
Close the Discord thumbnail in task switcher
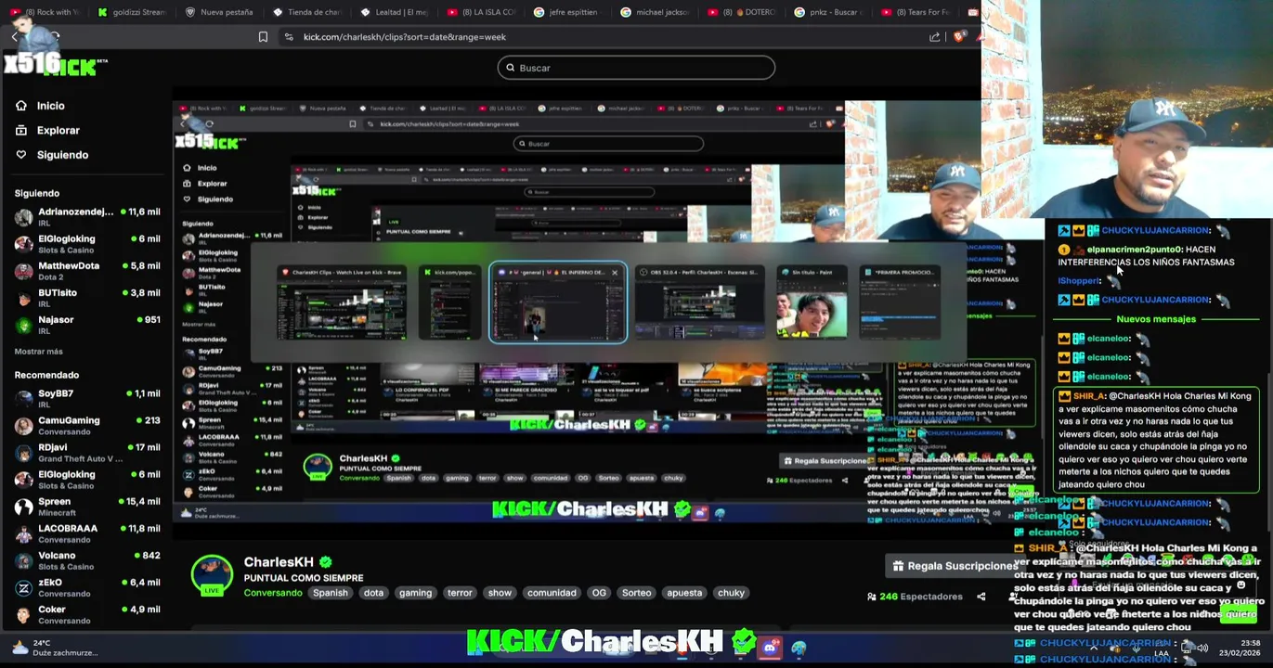pyautogui.click(x=615, y=273)
